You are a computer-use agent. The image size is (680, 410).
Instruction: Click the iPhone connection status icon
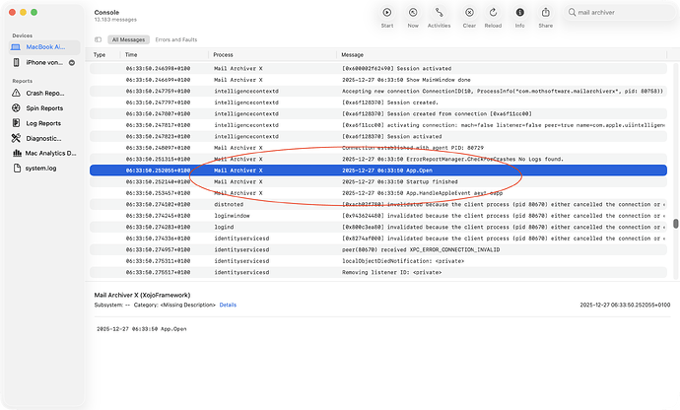point(72,62)
